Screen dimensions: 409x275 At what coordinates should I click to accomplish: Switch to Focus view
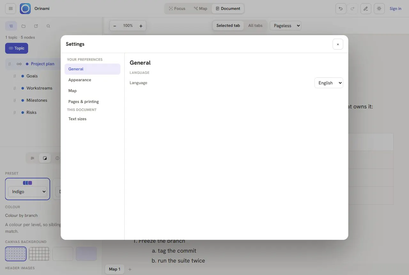click(177, 9)
